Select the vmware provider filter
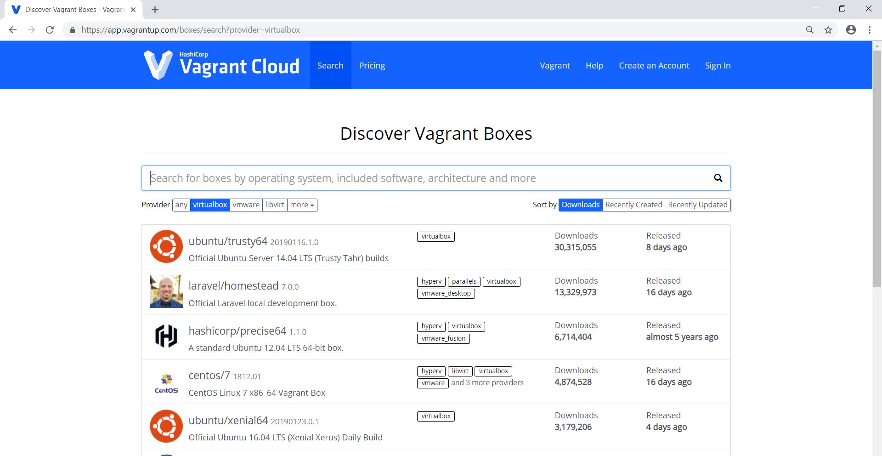 [x=246, y=205]
